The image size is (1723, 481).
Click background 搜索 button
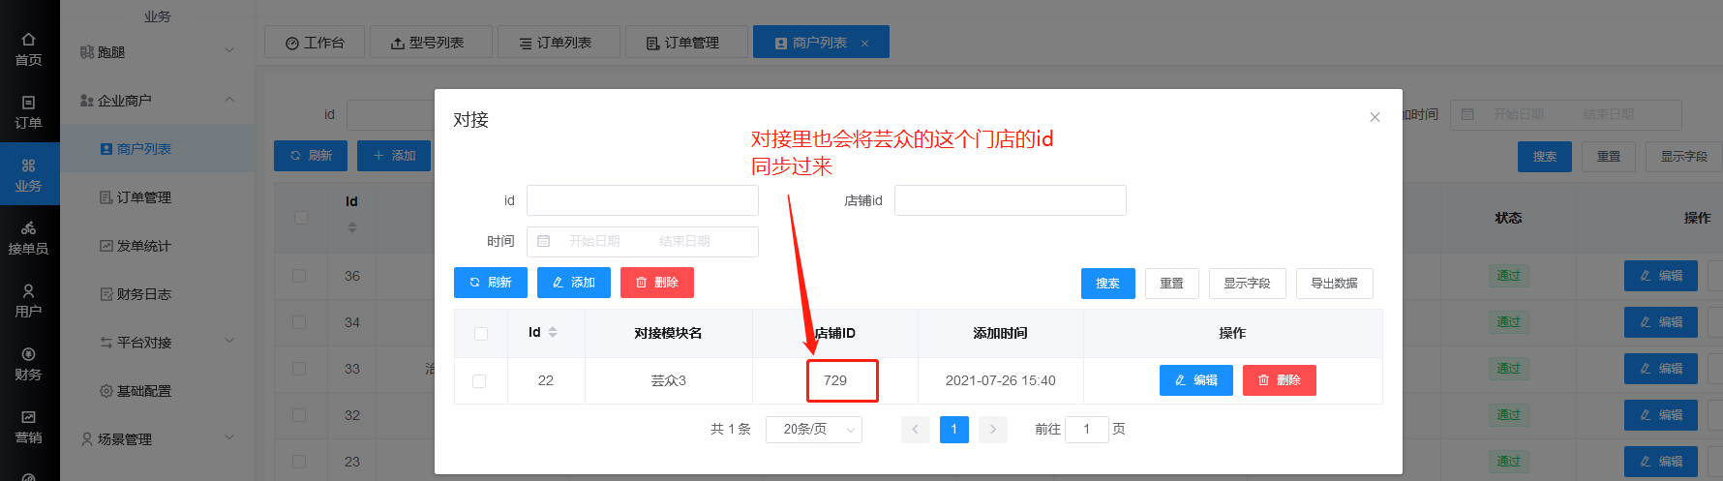pos(1545,156)
